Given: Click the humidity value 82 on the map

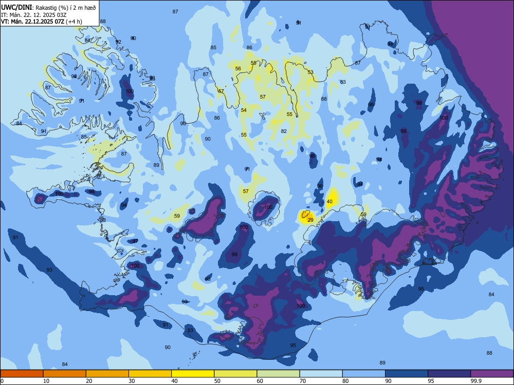Looking at the screenshot, I should [x=284, y=131].
